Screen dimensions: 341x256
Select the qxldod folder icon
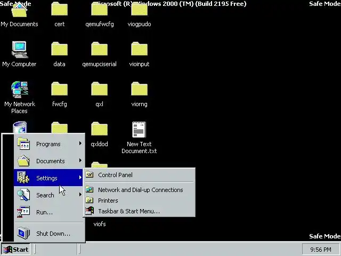point(100,129)
